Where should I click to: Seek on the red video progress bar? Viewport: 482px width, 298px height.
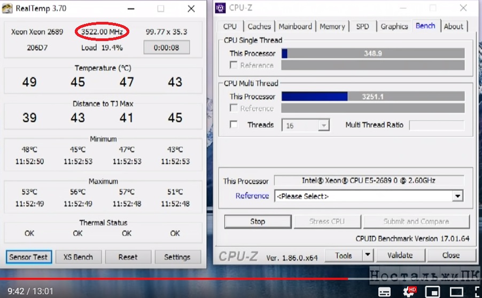[x=174, y=279]
